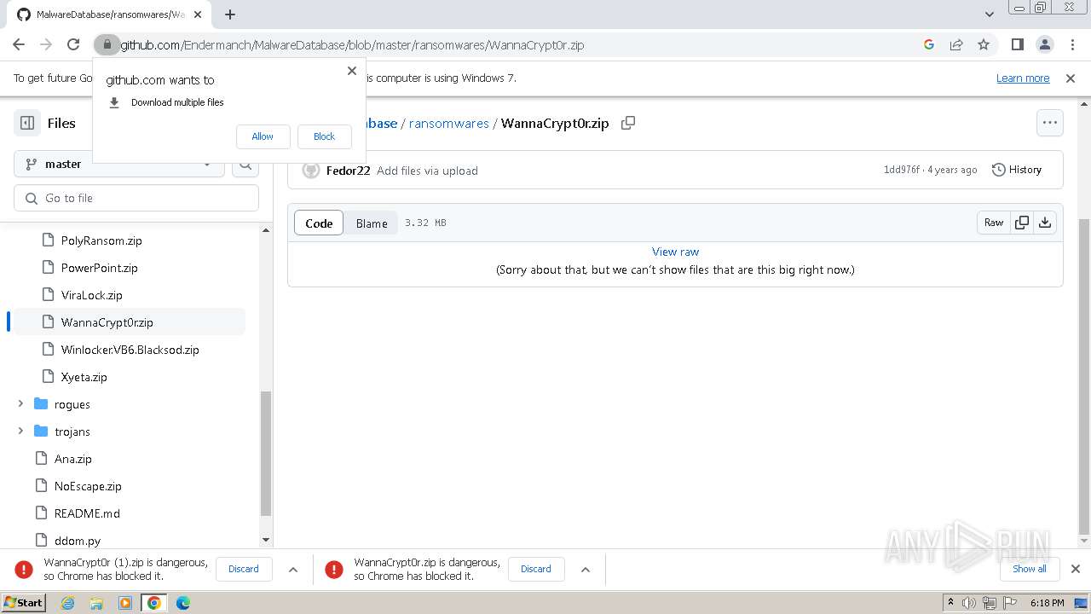This screenshot has width=1091, height=614.
Task: Open ViraLock.zip in file tree
Action: click(x=92, y=295)
